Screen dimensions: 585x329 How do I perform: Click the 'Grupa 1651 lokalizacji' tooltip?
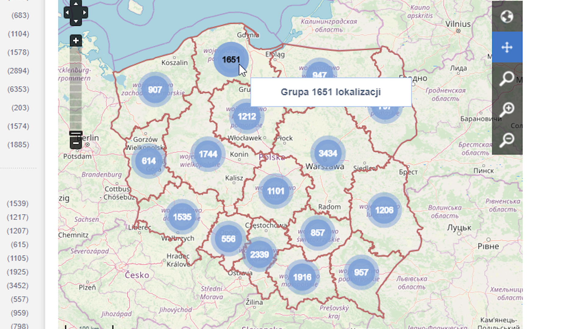coord(331,92)
